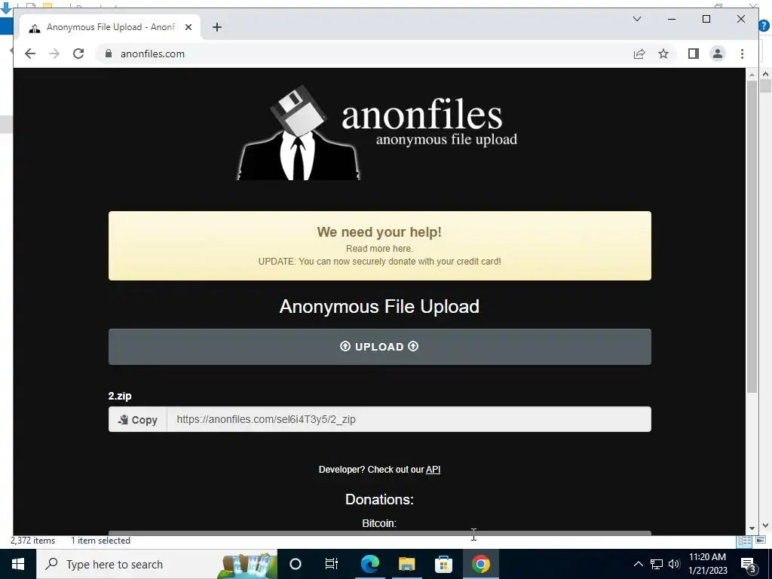772x579 pixels.
Task: Expand the tab search chevron
Action: (x=636, y=19)
